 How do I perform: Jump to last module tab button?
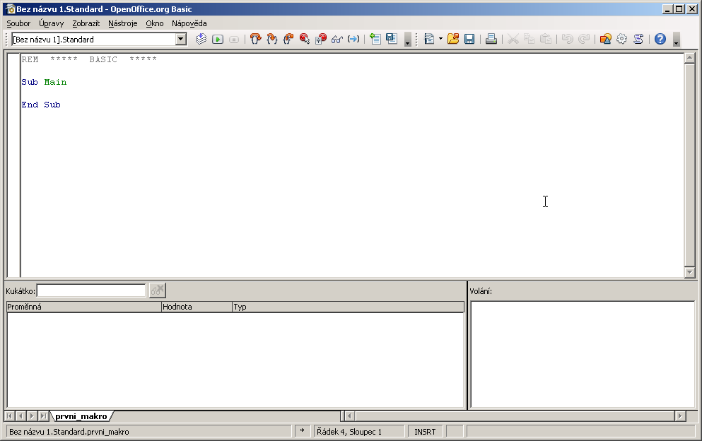43,416
